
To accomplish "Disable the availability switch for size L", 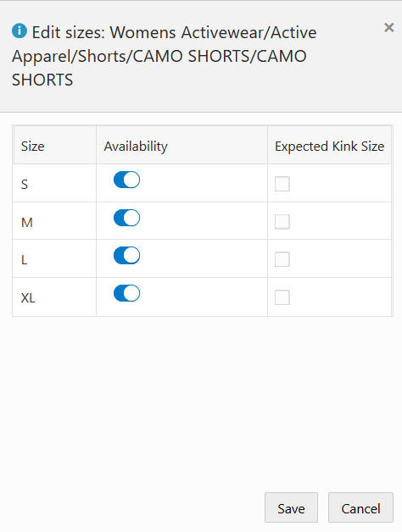I will pyautogui.click(x=126, y=256).
